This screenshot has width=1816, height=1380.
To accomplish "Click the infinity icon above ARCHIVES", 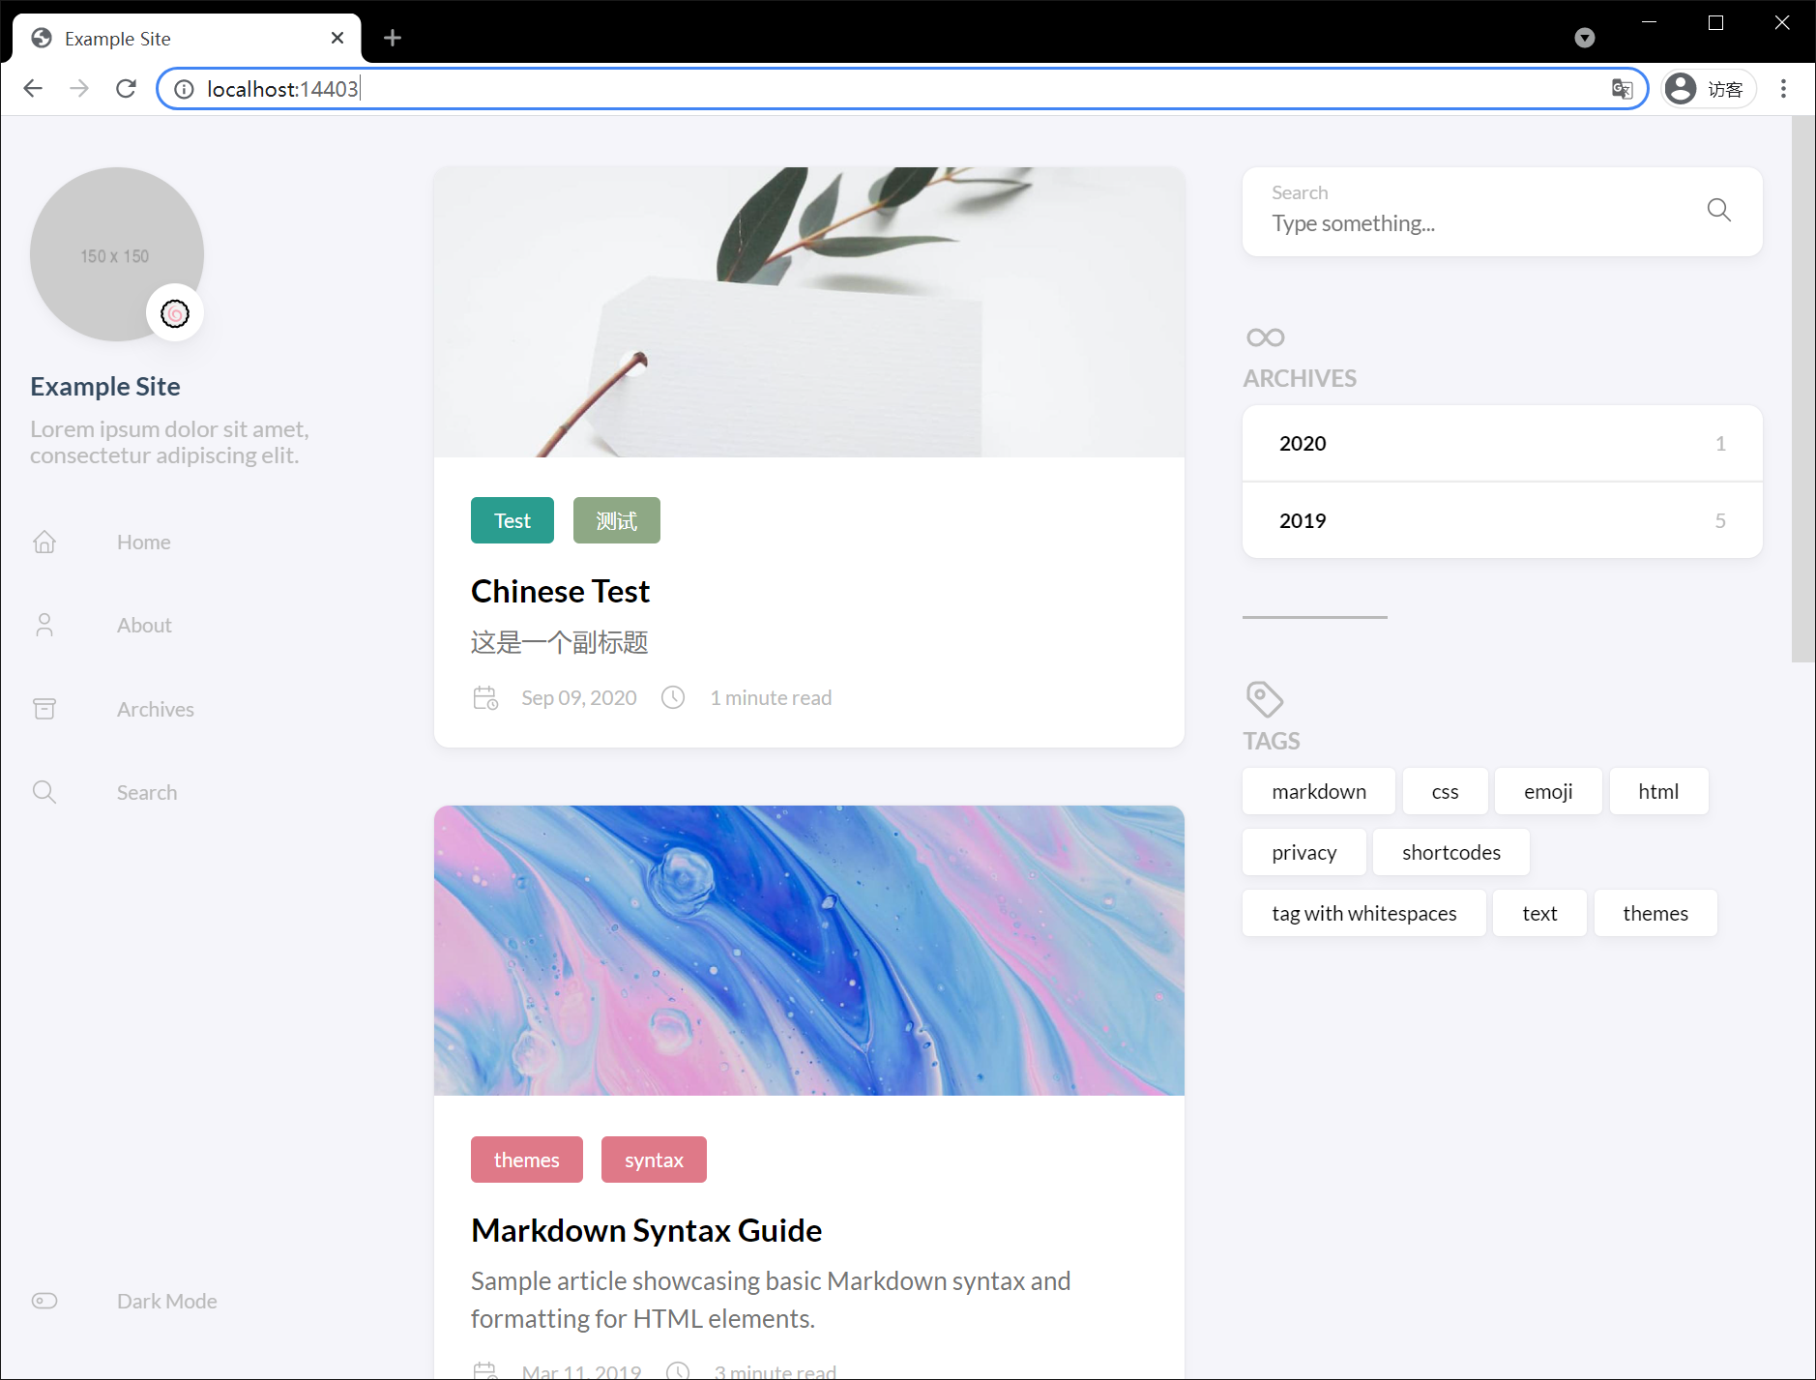I will (x=1263, y=337).
